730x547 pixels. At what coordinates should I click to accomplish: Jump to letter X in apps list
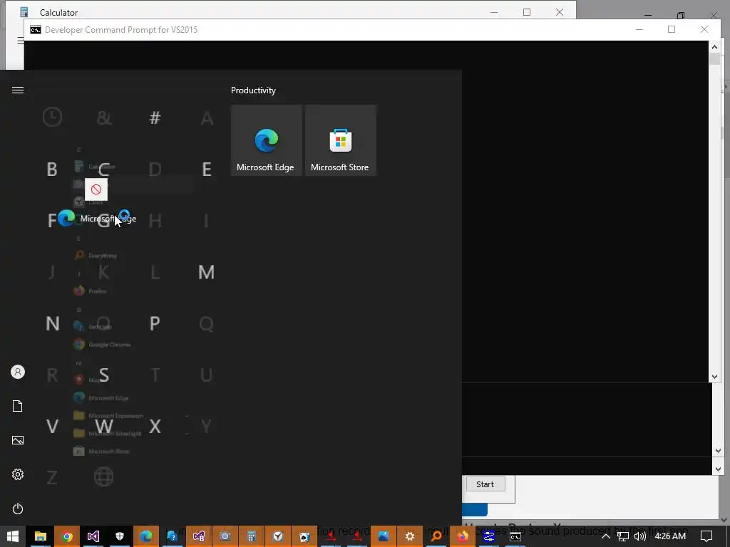pyautogui.click(x=155, y=427)
